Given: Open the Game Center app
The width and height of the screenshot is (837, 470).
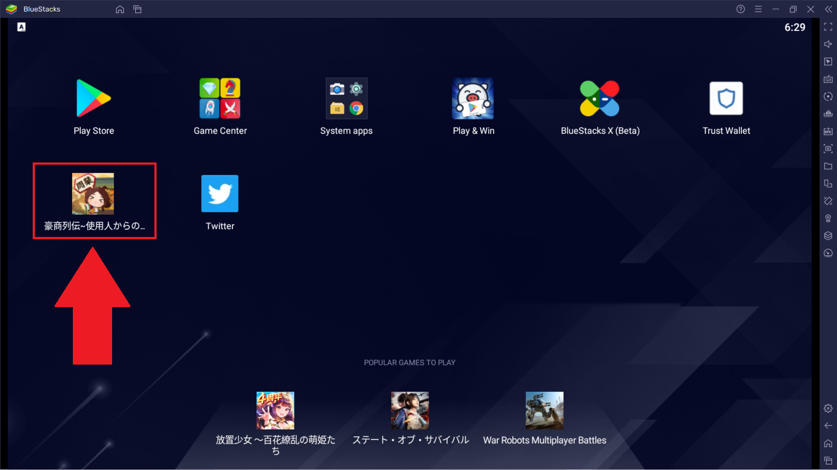Looking at the screenshot, I should coord(220,98).
